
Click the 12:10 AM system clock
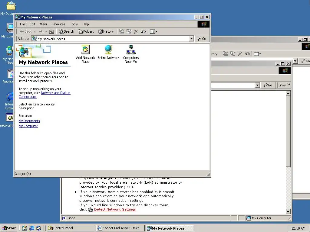click(x=298, y=228)
